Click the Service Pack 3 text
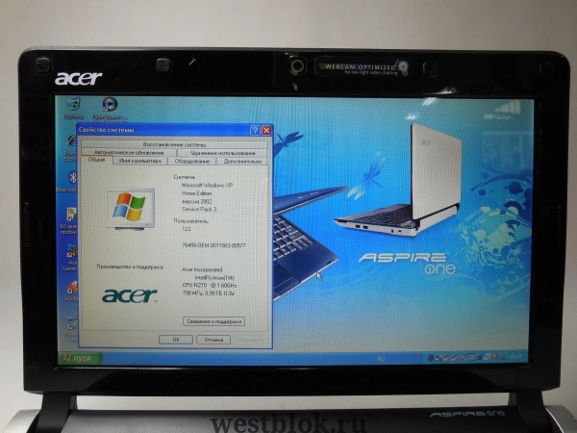 tap(199, 209)
